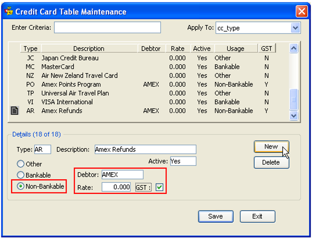This screenshot has width=312, height=238.
Task: Toggle the GST checkbox
Action: [159, 187]
